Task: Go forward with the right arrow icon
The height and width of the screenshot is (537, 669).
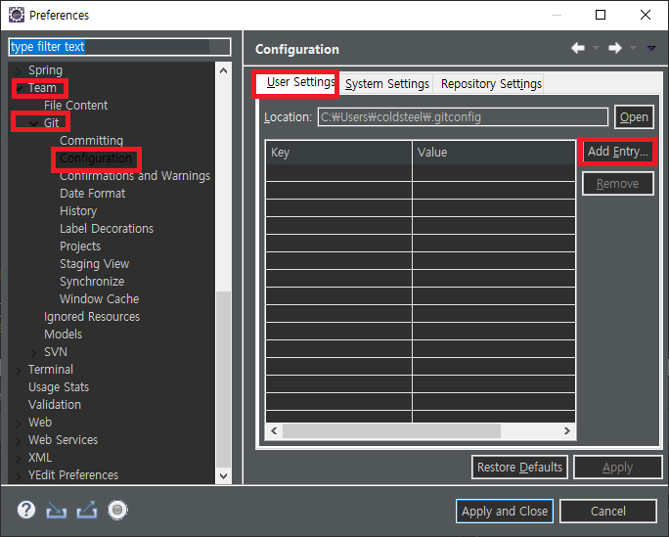Action: coord(615,48)
